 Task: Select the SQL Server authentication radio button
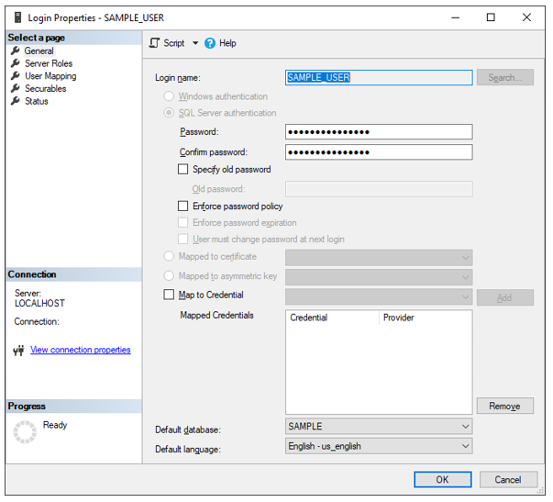(169, 113)
